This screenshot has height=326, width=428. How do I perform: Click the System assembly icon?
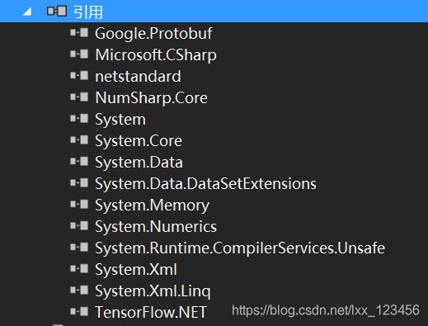79,119
